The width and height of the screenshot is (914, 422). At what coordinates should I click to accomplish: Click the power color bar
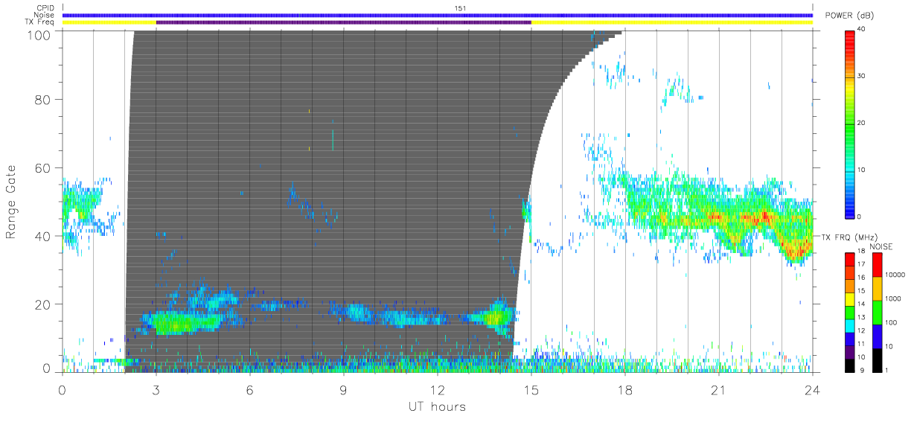point(850,124)
